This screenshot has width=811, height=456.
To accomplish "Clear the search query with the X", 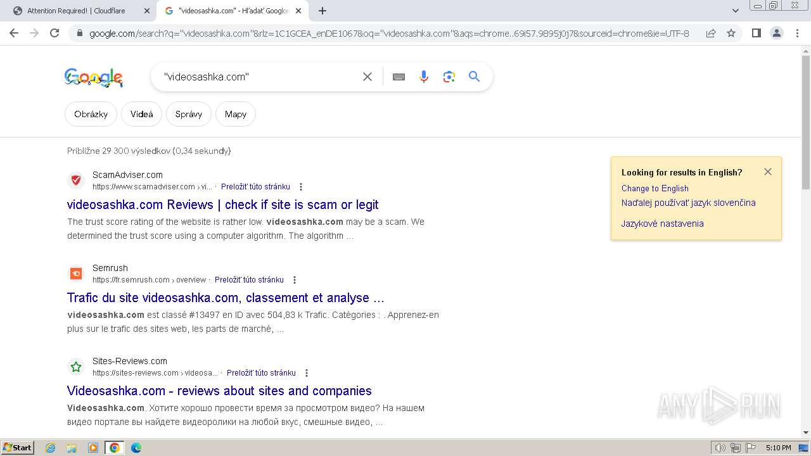I will click(x=367, y=77).
